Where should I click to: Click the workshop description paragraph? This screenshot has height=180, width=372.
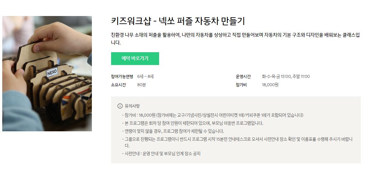tap(235, 39)
